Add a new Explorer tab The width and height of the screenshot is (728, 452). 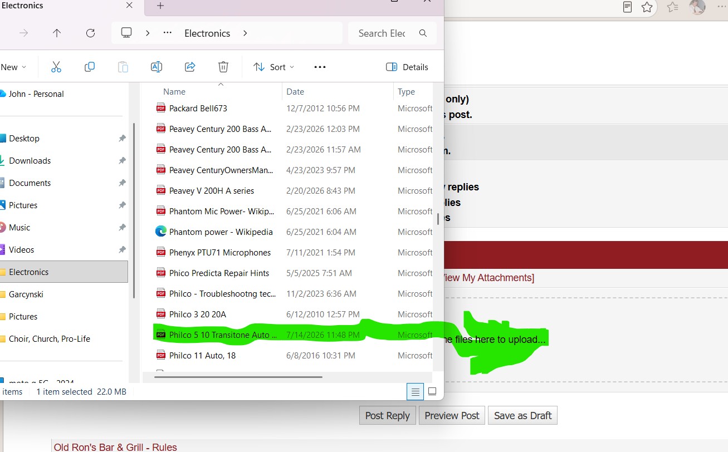[x=160, y=6]
